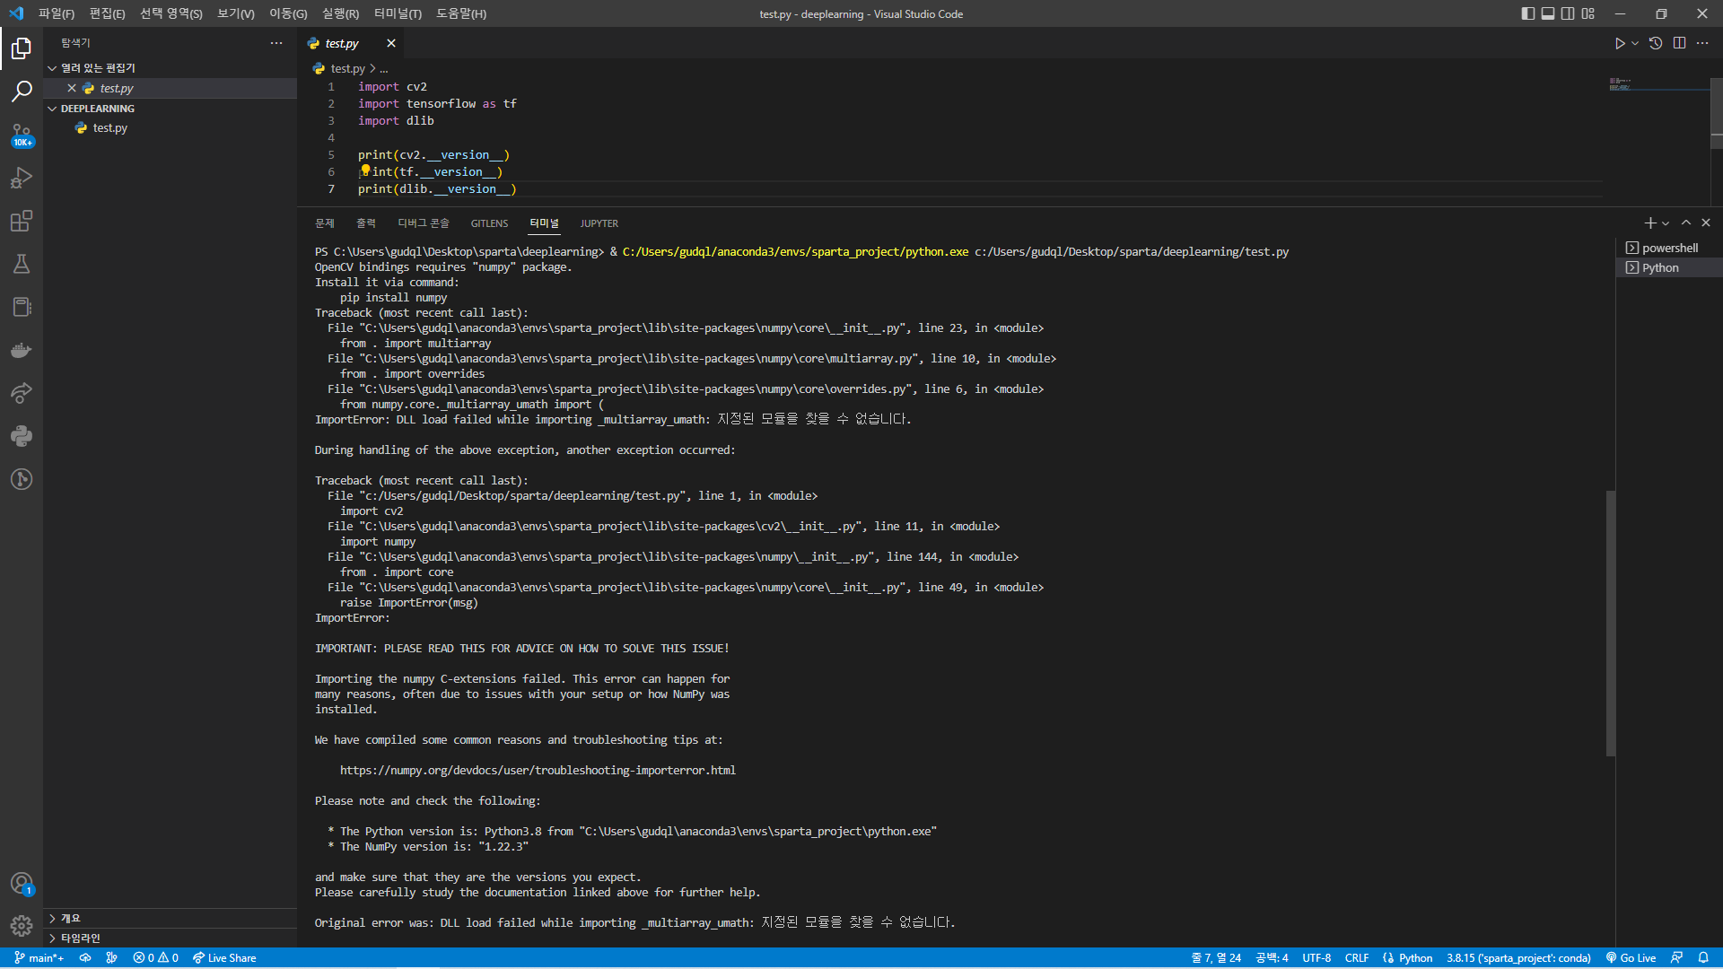Click the main branch indicator
The width and height of the screenshot is (1723, 969).
(39, 957)
